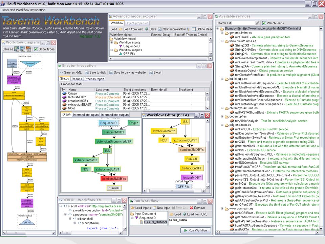
Task: Switch to the Intermediate inputs tab
Action: coord(86,115)
